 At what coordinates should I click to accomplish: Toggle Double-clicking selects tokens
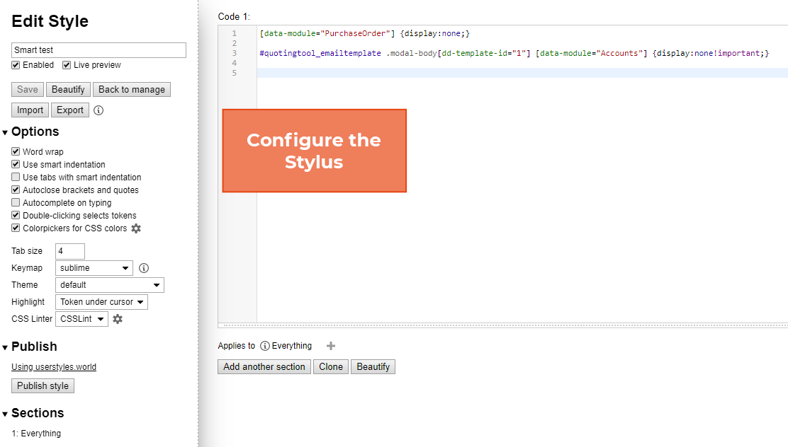pos(16,215)
